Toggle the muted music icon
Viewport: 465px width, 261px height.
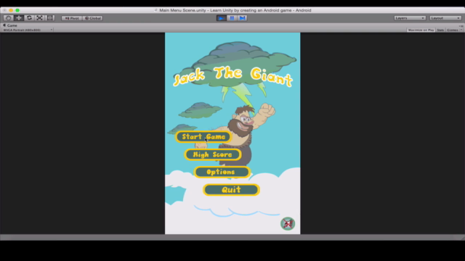(288, 223)
